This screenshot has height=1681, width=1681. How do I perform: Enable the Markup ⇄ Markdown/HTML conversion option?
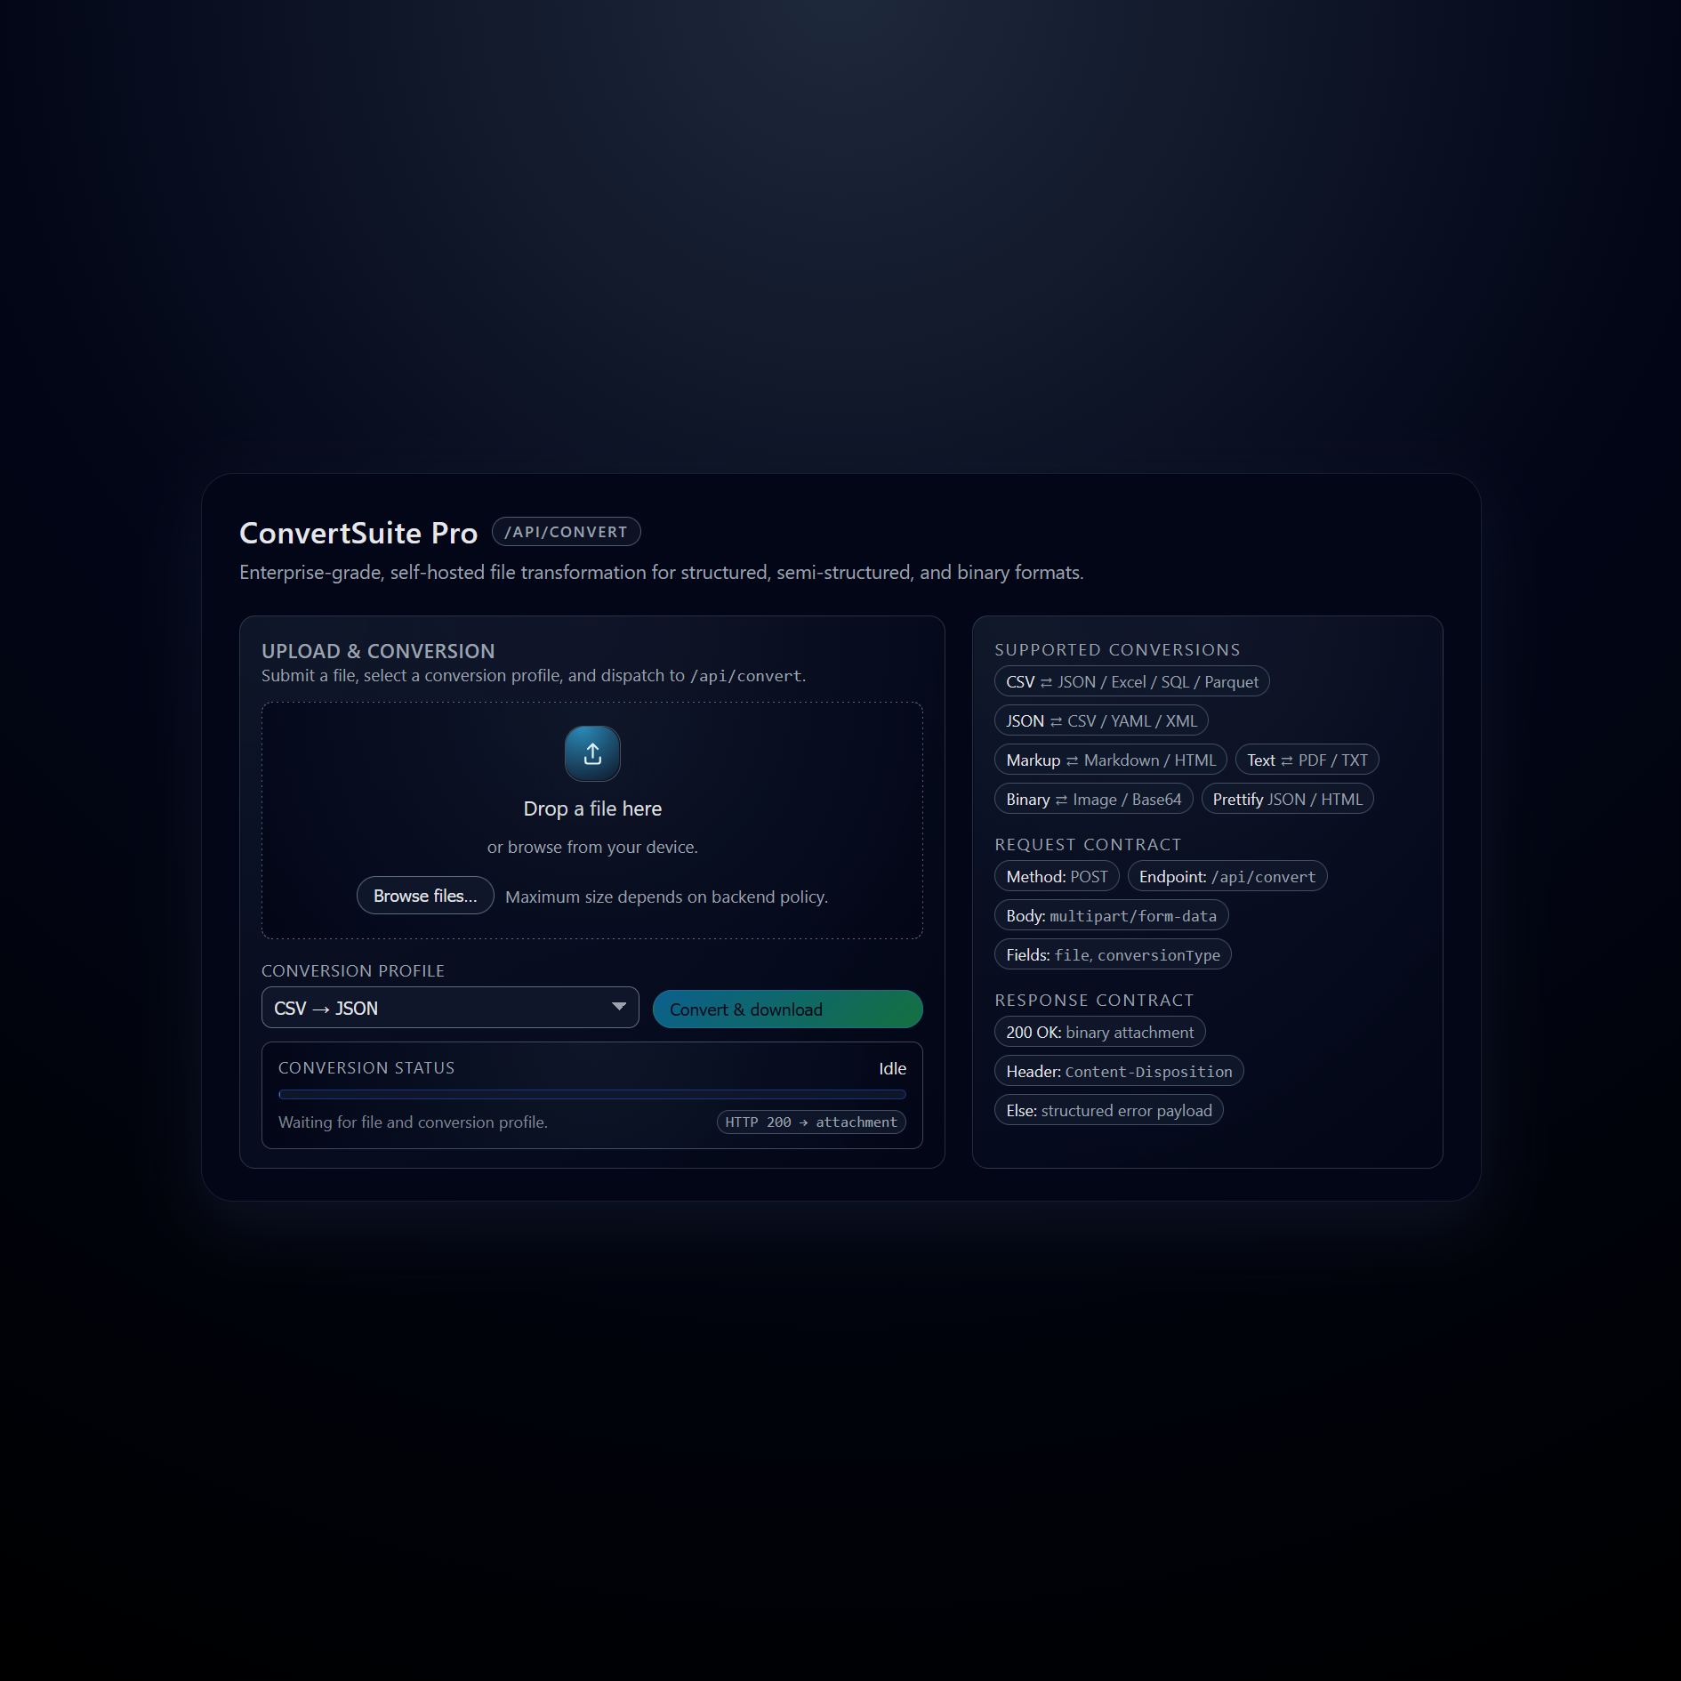coord(1110,760)
